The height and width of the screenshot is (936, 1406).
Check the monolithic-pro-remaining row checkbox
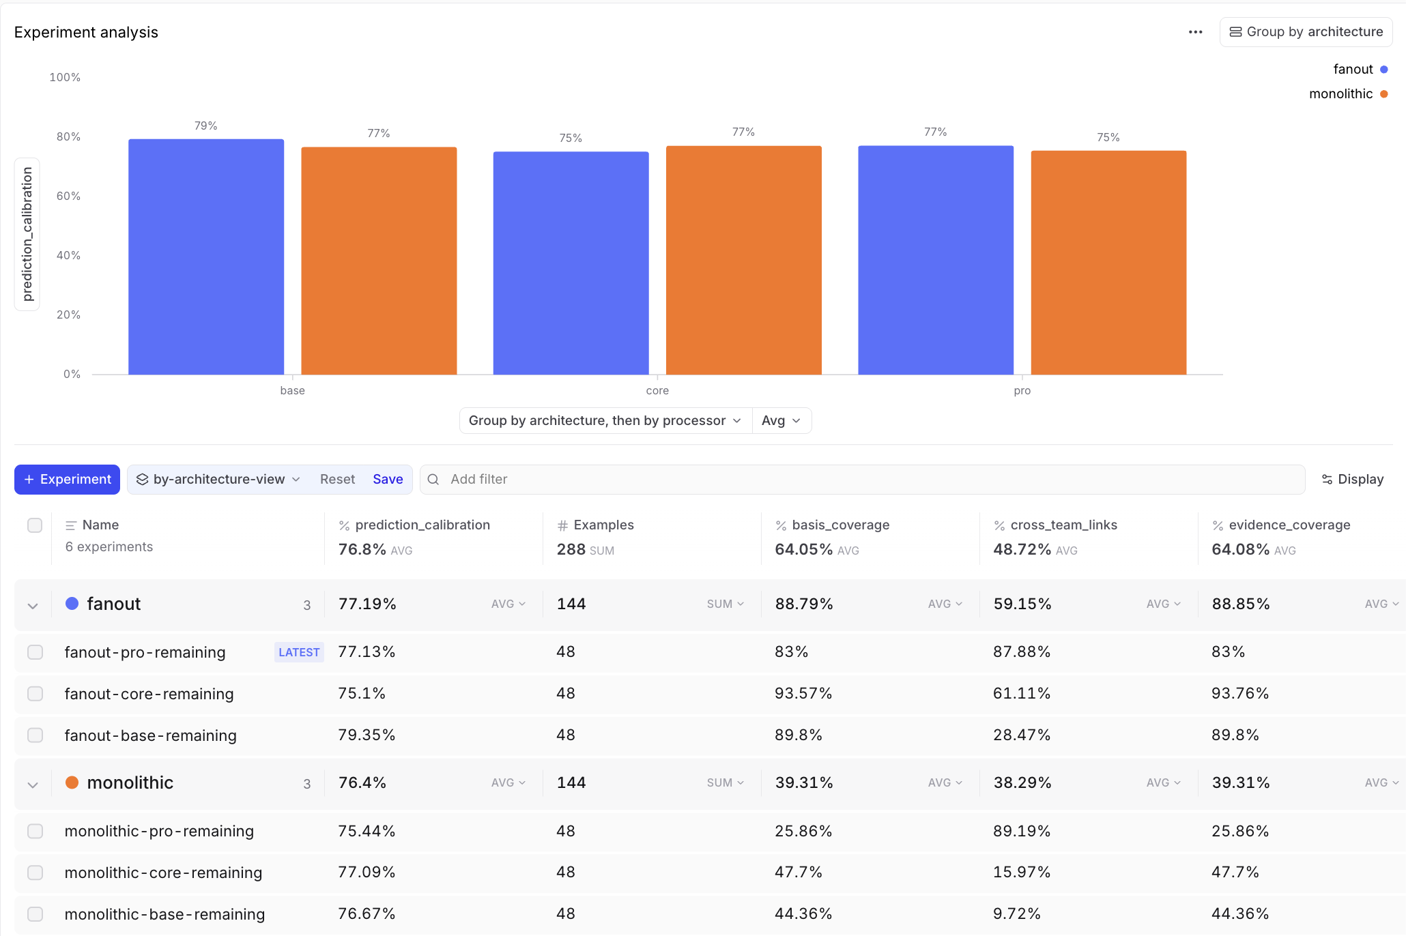click(35, 831)
